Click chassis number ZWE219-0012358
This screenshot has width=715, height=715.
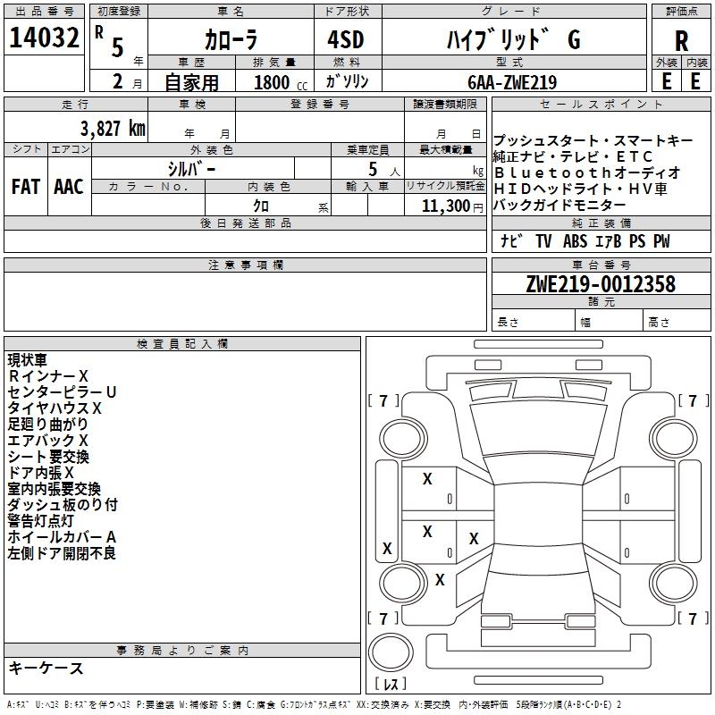pyautogui.click(x=601, y=284)
